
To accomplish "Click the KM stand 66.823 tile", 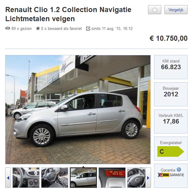I will coord(171,67).
